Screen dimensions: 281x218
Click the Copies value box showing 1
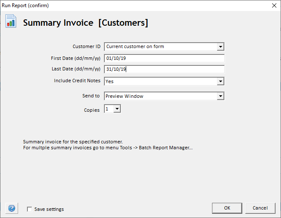pos(108,109)
